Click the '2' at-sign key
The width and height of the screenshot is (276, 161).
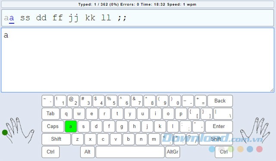pyautogui.click(x=73, y=101)
